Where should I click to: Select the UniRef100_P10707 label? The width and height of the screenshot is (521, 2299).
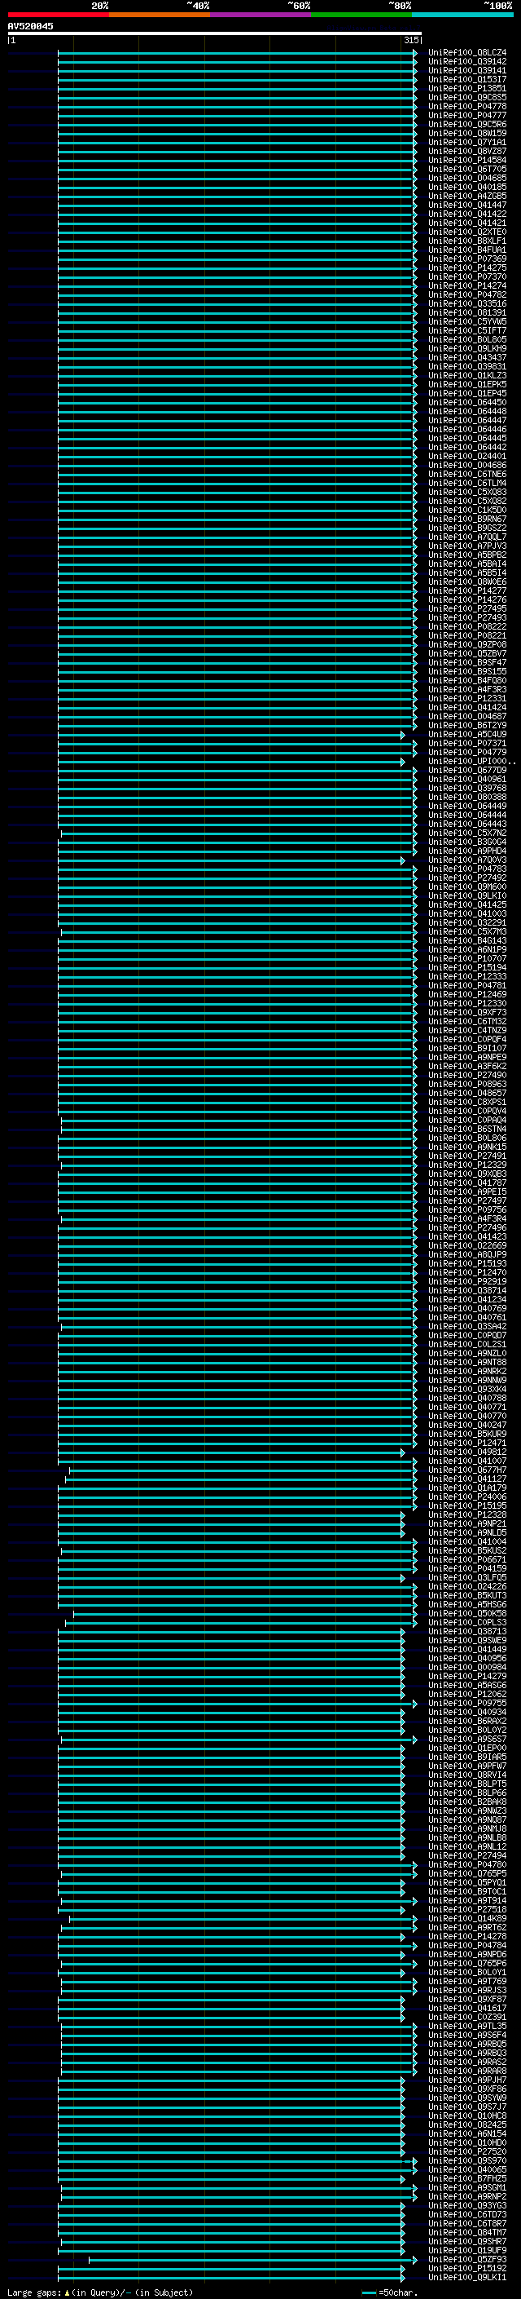pyautogui.click(x=467, y=958)
